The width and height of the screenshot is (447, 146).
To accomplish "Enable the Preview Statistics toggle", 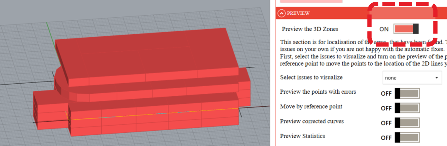I will (x=407, y=138).
